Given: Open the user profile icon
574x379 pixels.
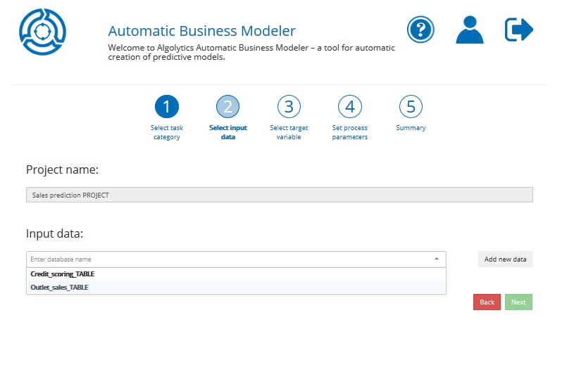Looking at the screenshot, I should [469, 30].
